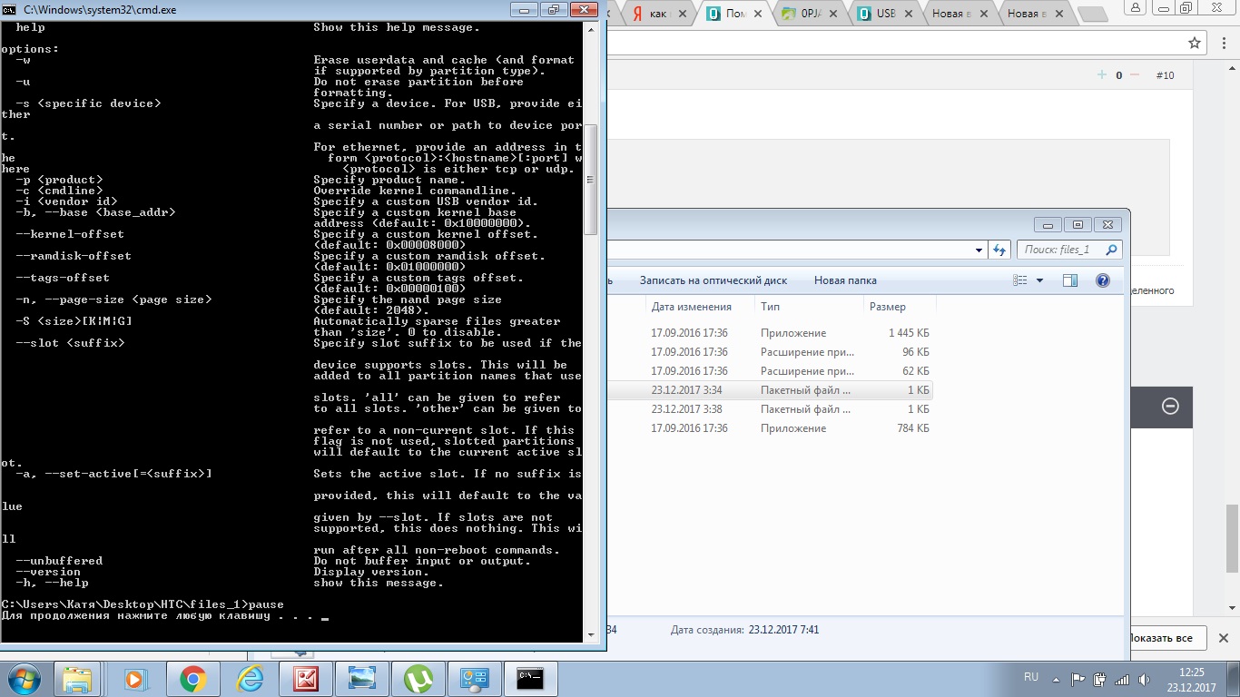Screen dimensions: 1240x697
Task: Click the Explorer help question mark icon
Action: 1103,280
